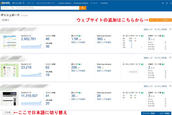Open 否認リンク for the 2,902,761 rank site
This screenshot has height=115, width=172.
tap(148, 29)
